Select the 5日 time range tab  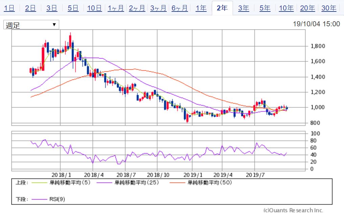click(x=73, y=8)
